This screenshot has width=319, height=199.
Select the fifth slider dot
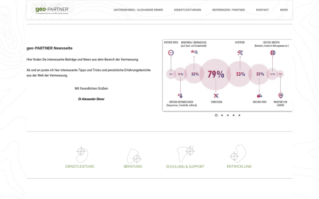[x=239, y=115]
